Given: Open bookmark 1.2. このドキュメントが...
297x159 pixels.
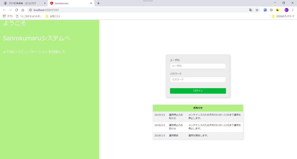Looking at the screenshot, I should click(x=29, y=16).
